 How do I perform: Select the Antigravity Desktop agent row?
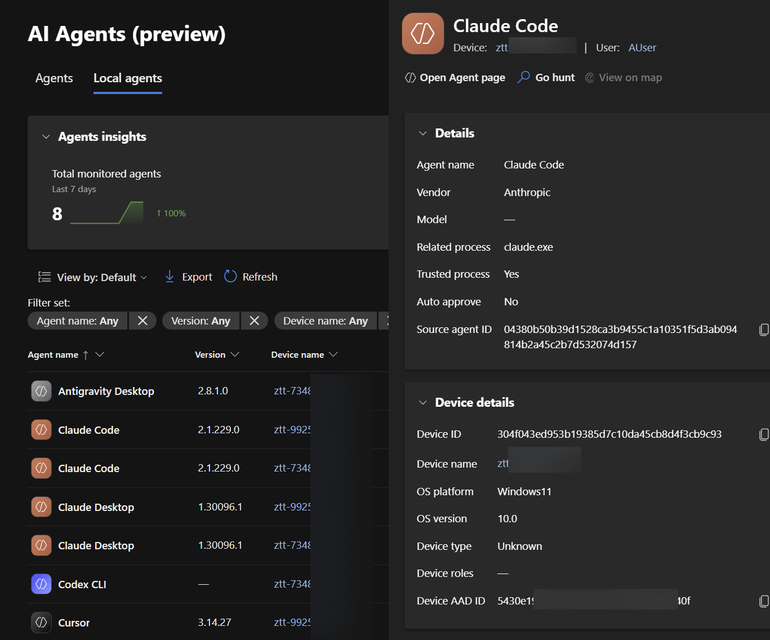pyautogui.click(x=208, y=391)
